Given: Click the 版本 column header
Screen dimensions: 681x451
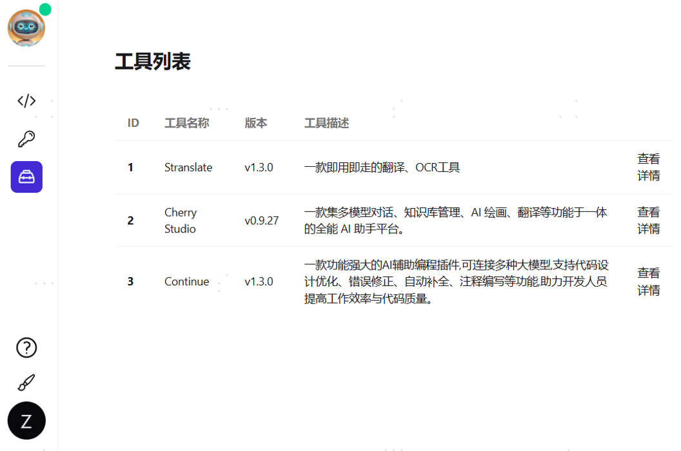Looking at the screenshot, I should tap(256, 123).
